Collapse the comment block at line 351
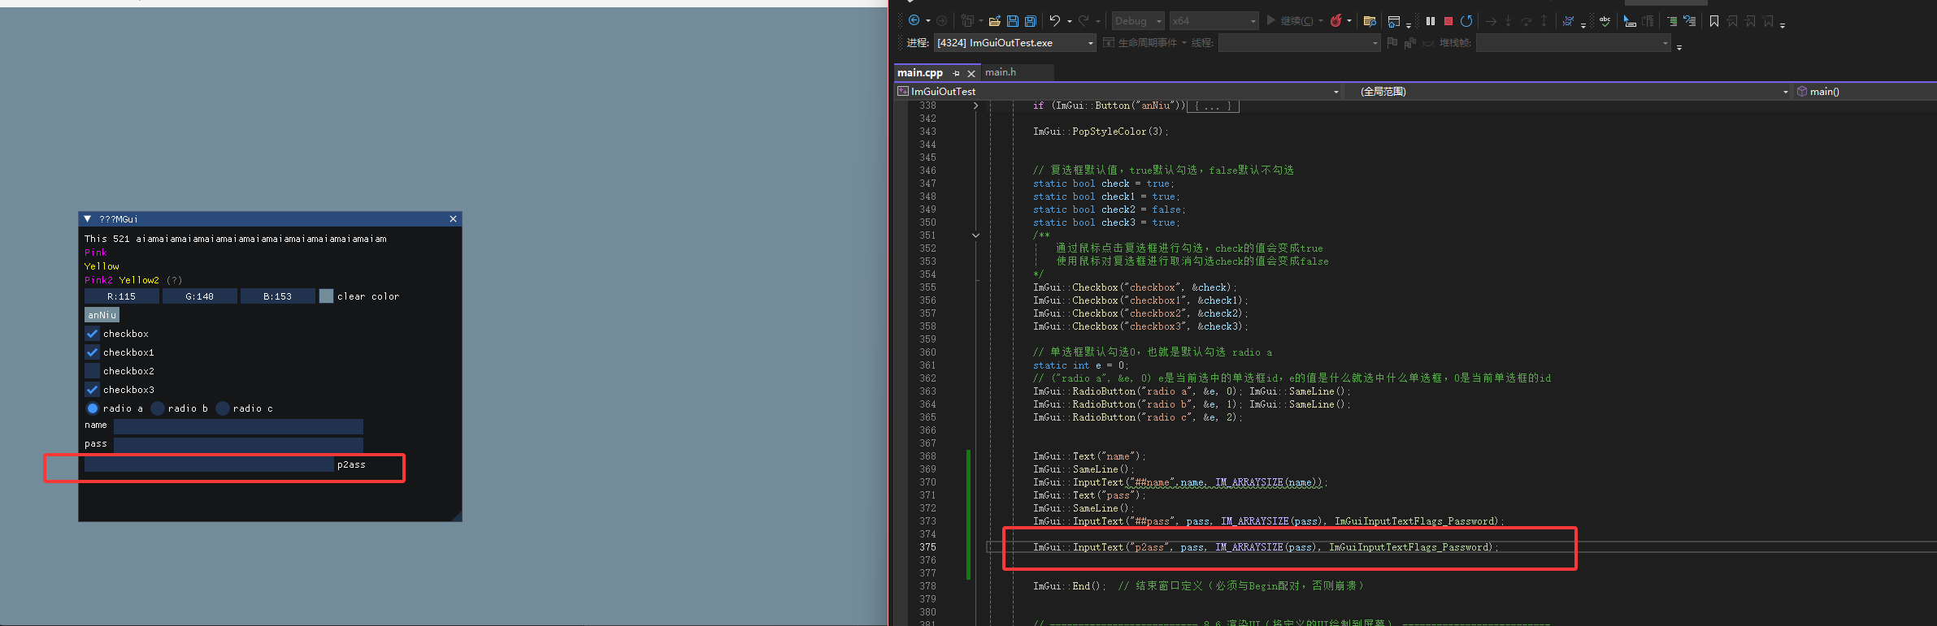This screenshot has height=626, width=1937. (x=975, y=235)
